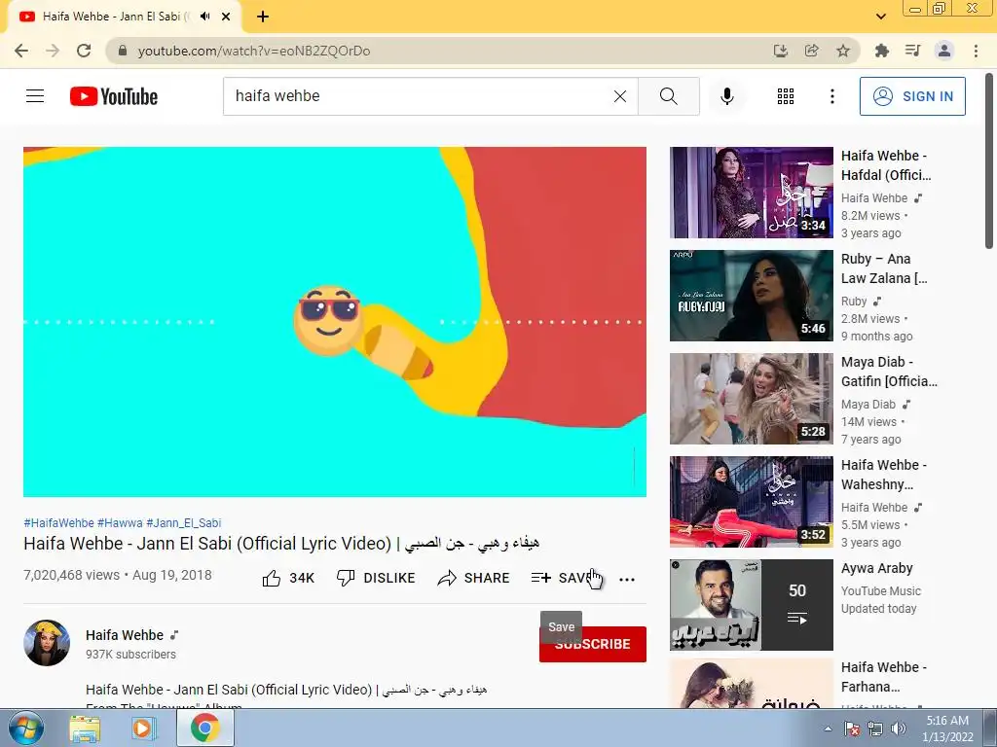This screenshot has width=997, height=747.
Task: Clear the search box with the X
Action: pyautogui.click(x=620, y=96)
